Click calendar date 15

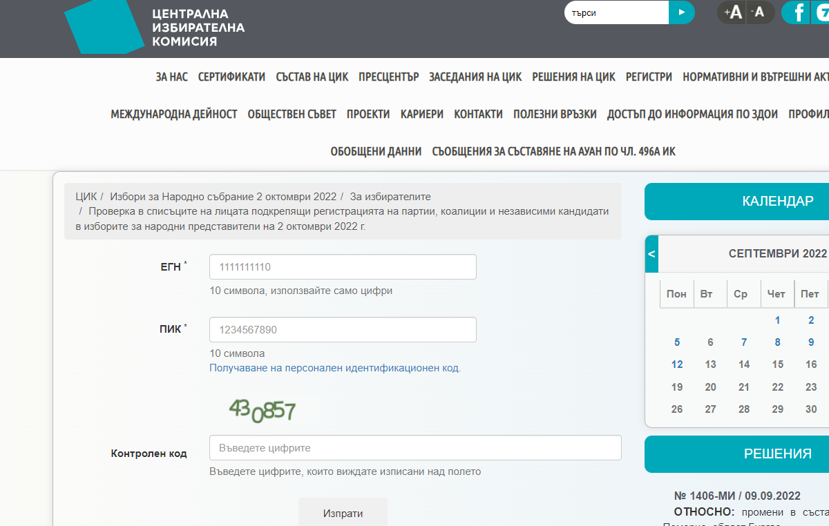pos(778,364)
